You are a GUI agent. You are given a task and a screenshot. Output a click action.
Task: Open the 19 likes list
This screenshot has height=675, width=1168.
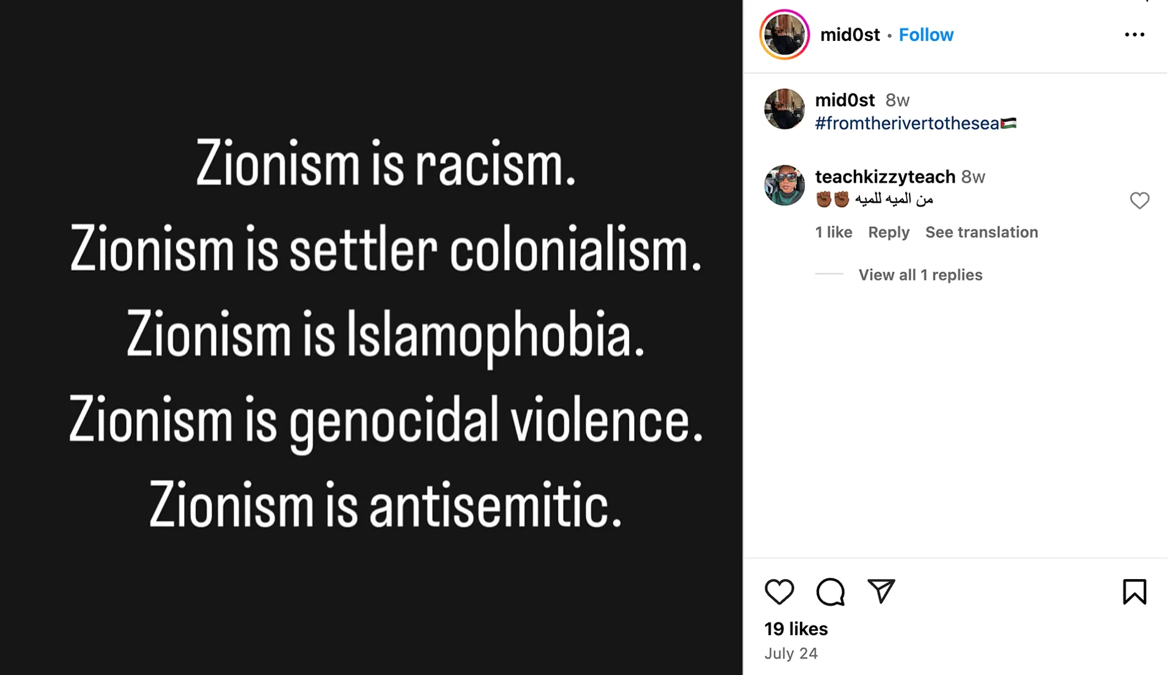796,629
